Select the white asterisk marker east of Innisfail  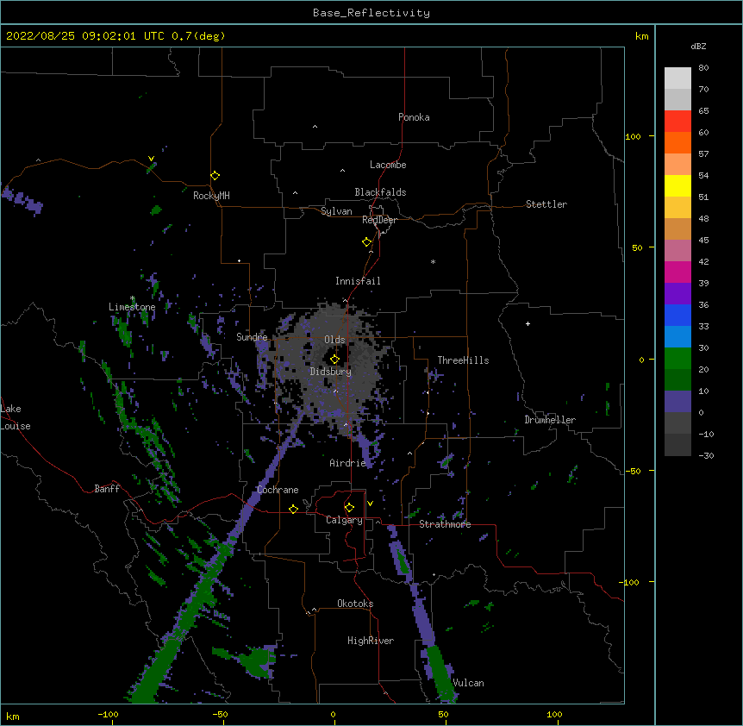click(x=433, y=261)
